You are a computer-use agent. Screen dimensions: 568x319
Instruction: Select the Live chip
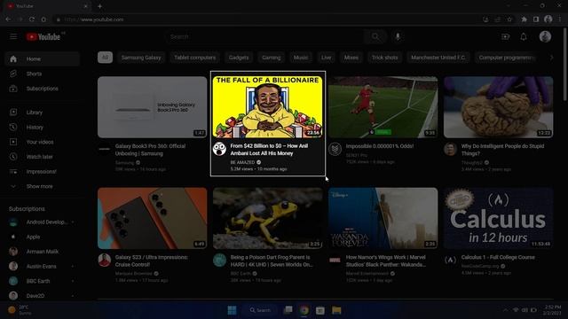(x=326, y=58)
